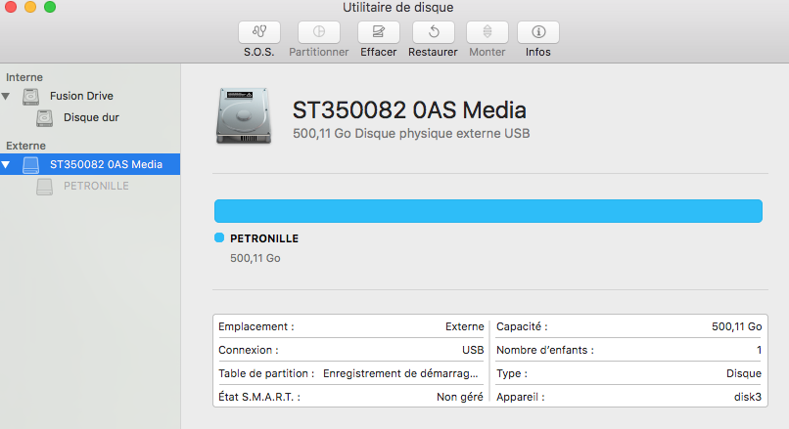Screen dimensions: 789x429
Task: Click the blue PETRONILLE partition usage bar
Action: [487, 211]
